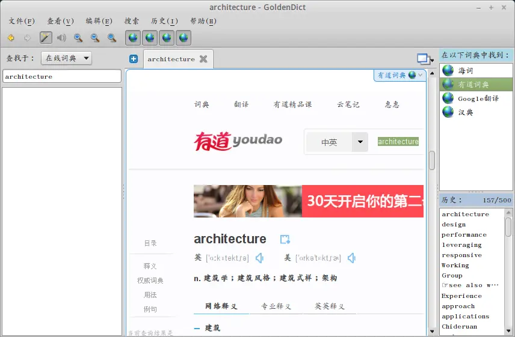
Task: Toggle the third globe dictionary button
Action: click(167, 38)
